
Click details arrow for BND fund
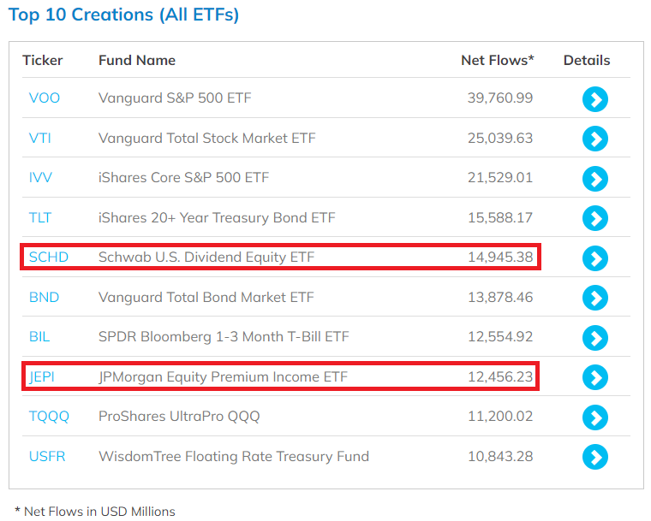pos(594,298)
